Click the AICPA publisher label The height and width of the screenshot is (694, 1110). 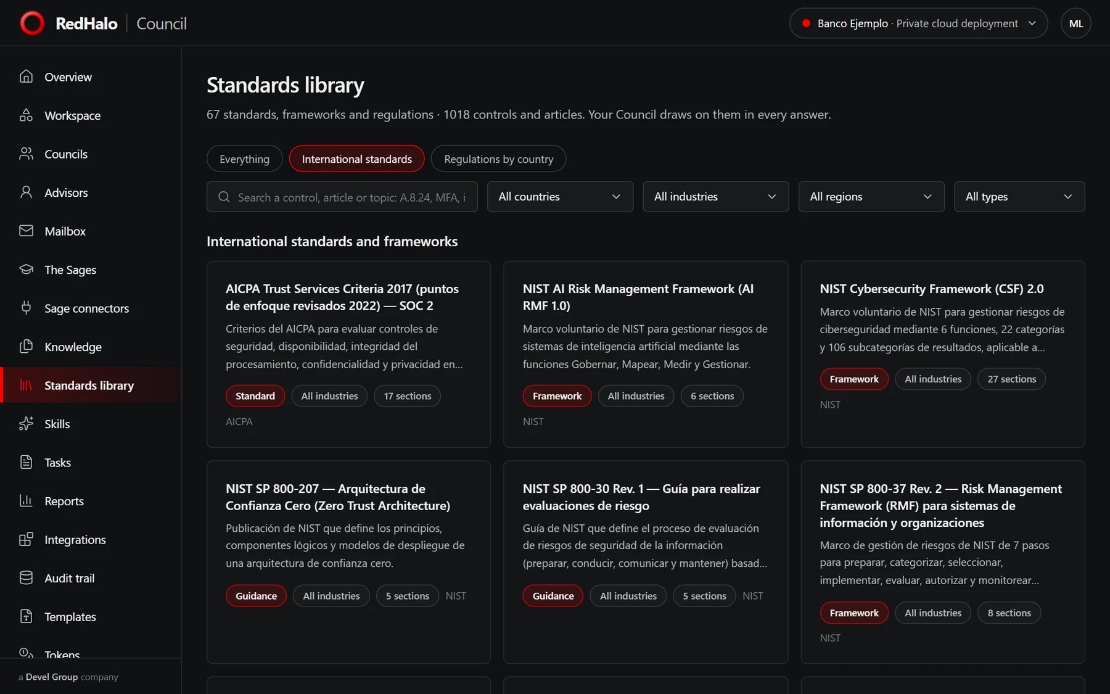pyautogui.click(x=239, y=421)
